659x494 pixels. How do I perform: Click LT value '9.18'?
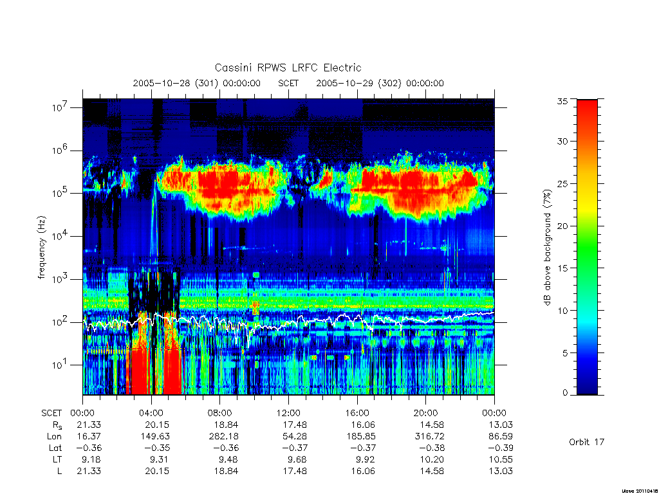[91, 459]
